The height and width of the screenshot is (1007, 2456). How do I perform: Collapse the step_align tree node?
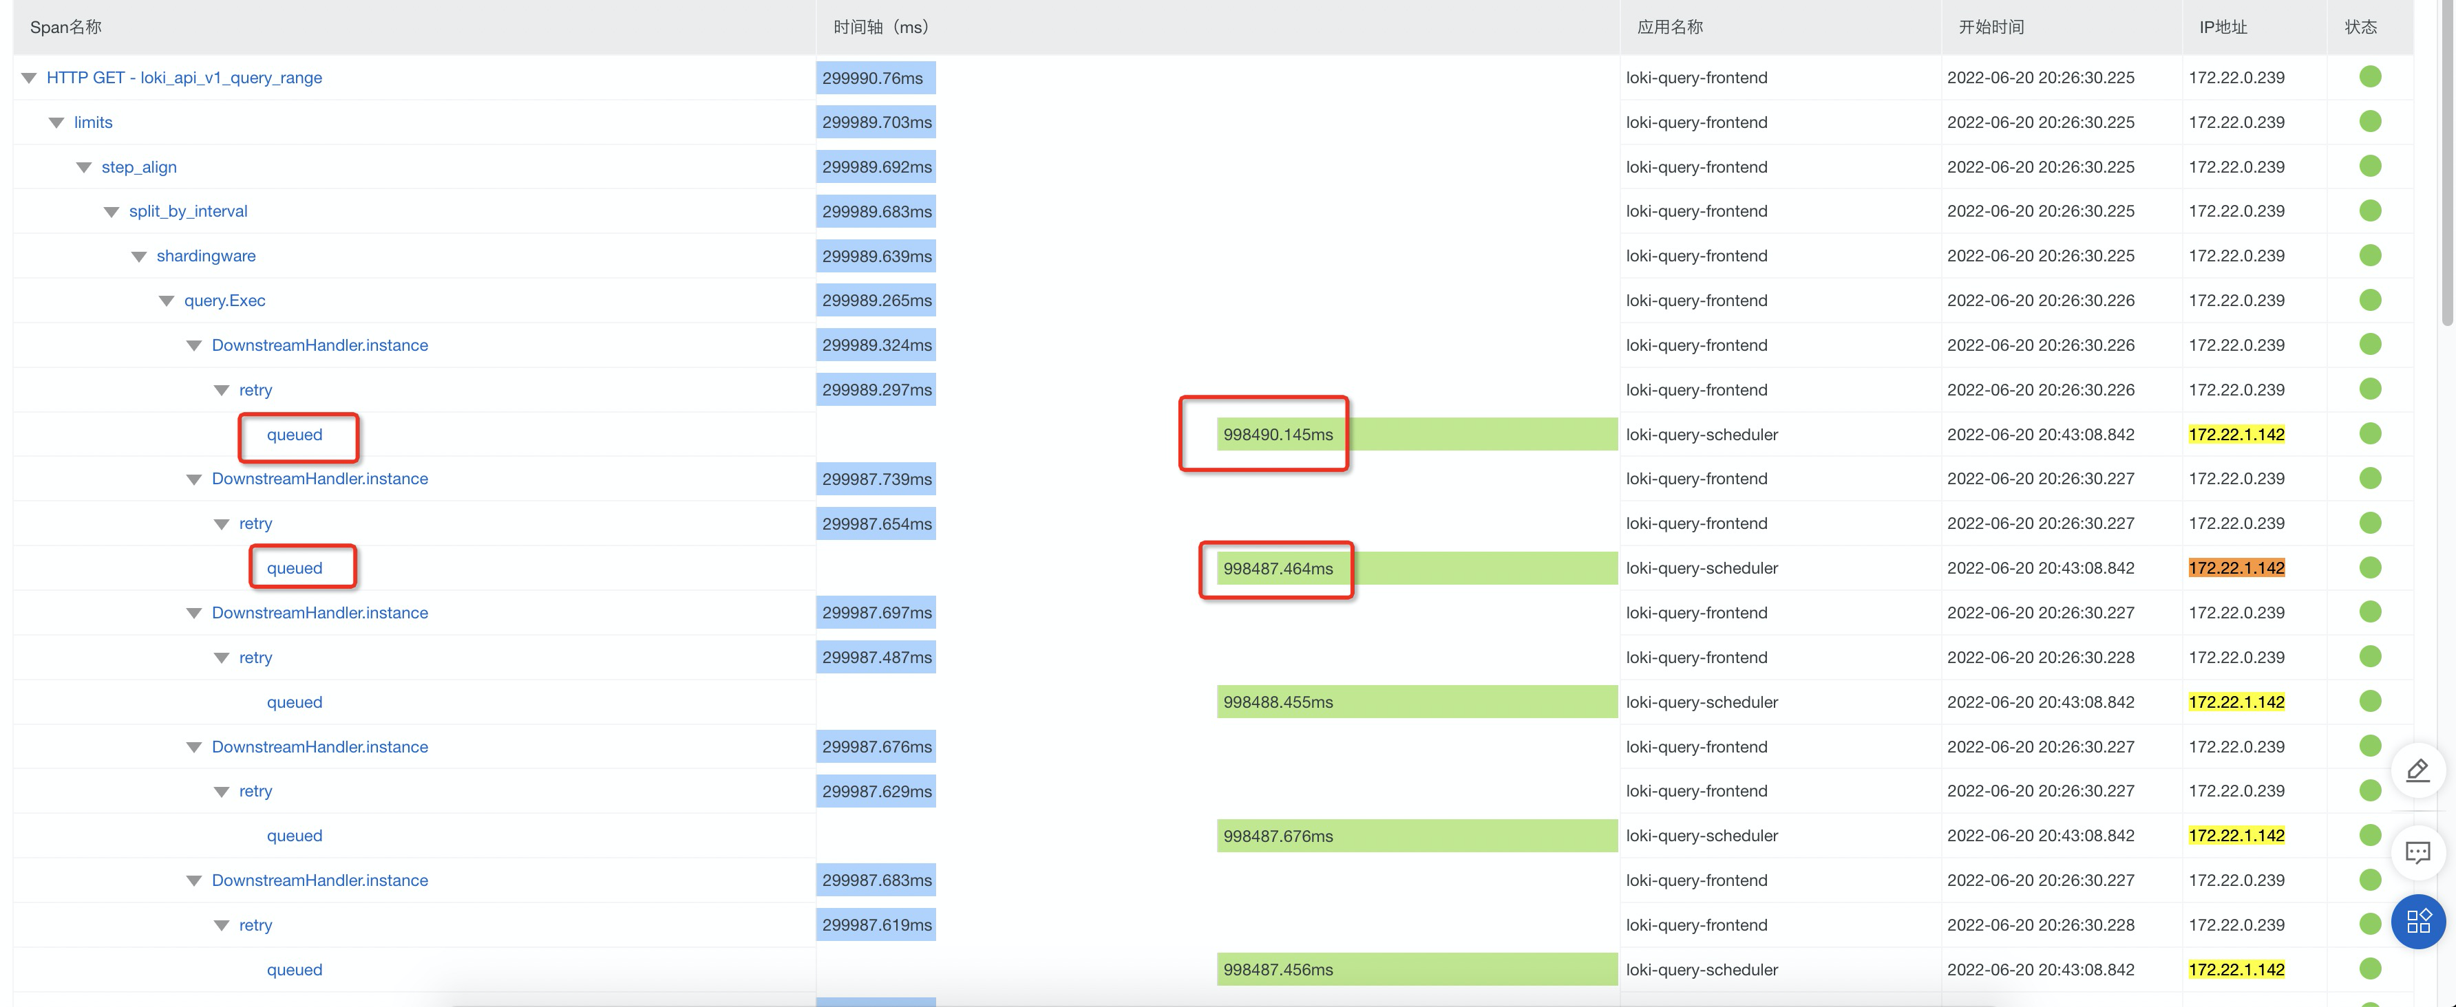click(x=83, y=166)
